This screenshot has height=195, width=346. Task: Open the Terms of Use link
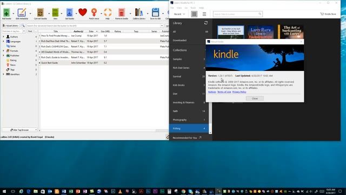tap(224, 92)
